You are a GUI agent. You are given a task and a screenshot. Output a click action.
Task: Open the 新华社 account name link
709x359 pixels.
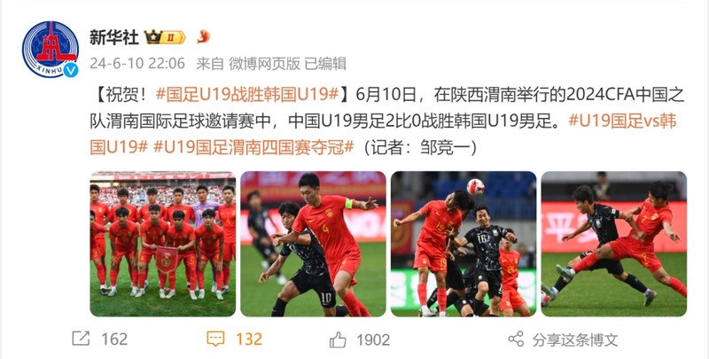(114, 37)
